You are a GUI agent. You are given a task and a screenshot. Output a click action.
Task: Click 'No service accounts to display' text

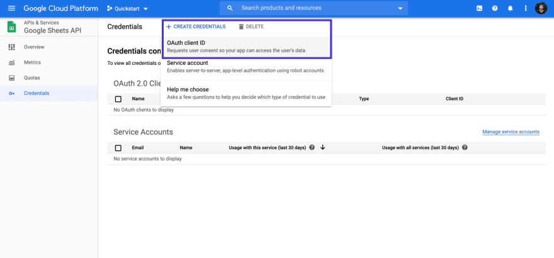point(148,159)
